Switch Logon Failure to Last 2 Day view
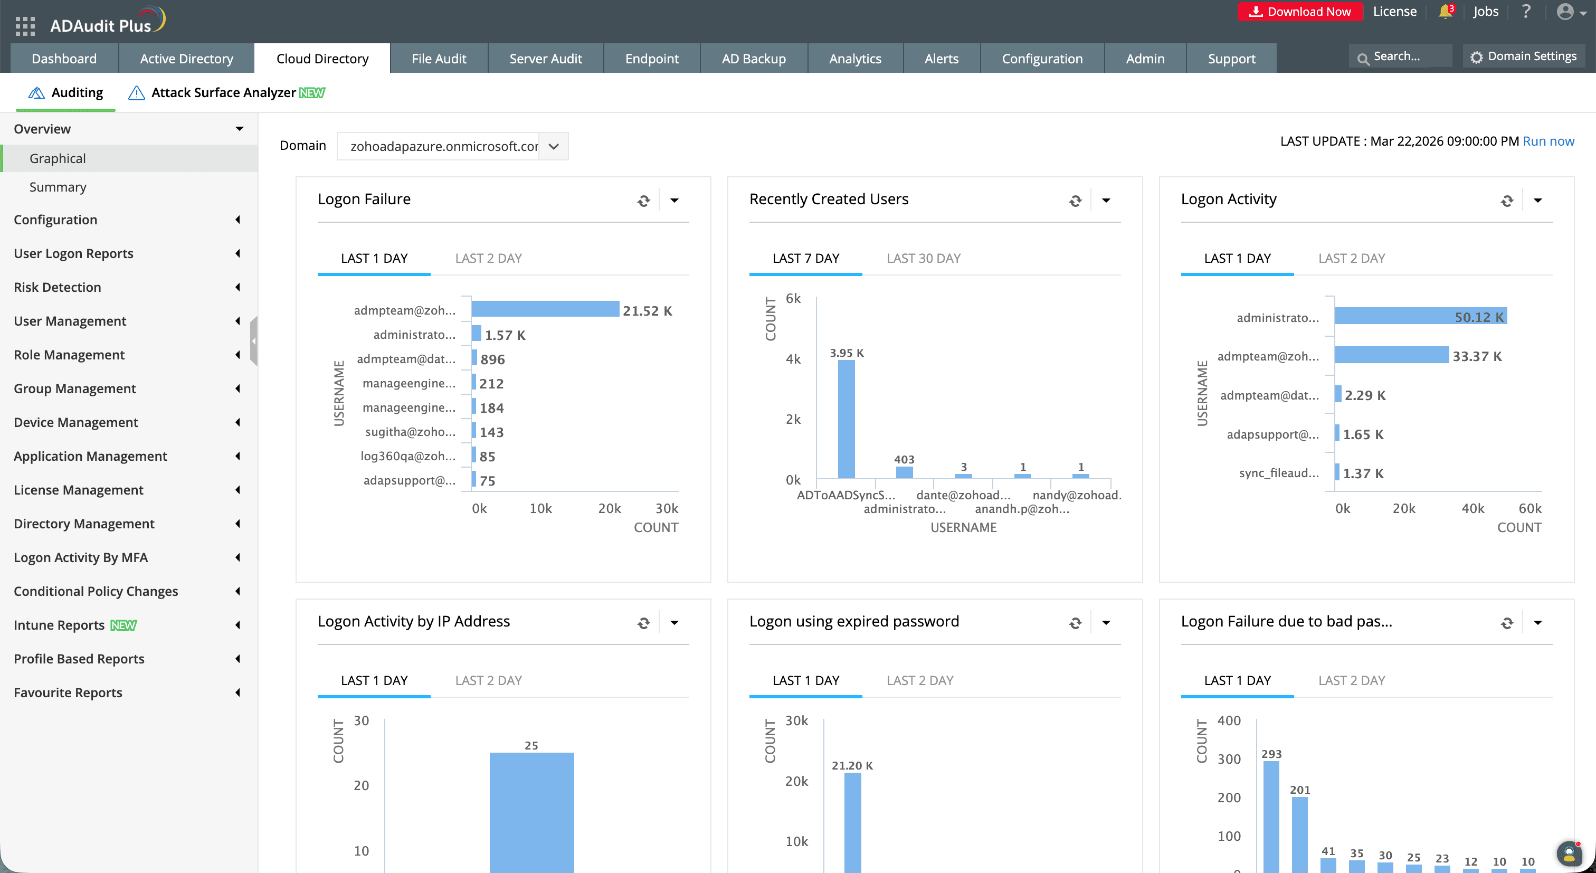 488,259
